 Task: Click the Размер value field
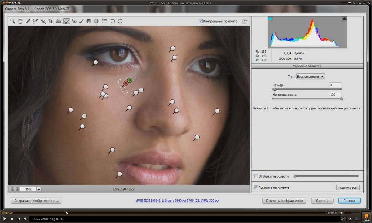[335, 85]
